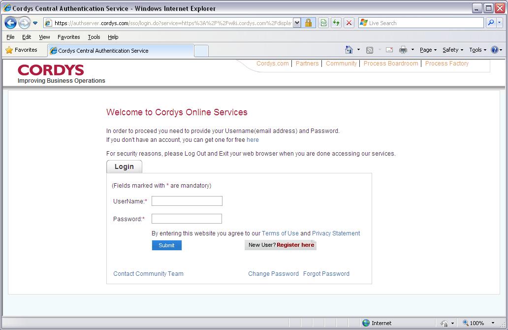Click the browser Forward arrow button
The image size is (508, 330).
point(24,23)
